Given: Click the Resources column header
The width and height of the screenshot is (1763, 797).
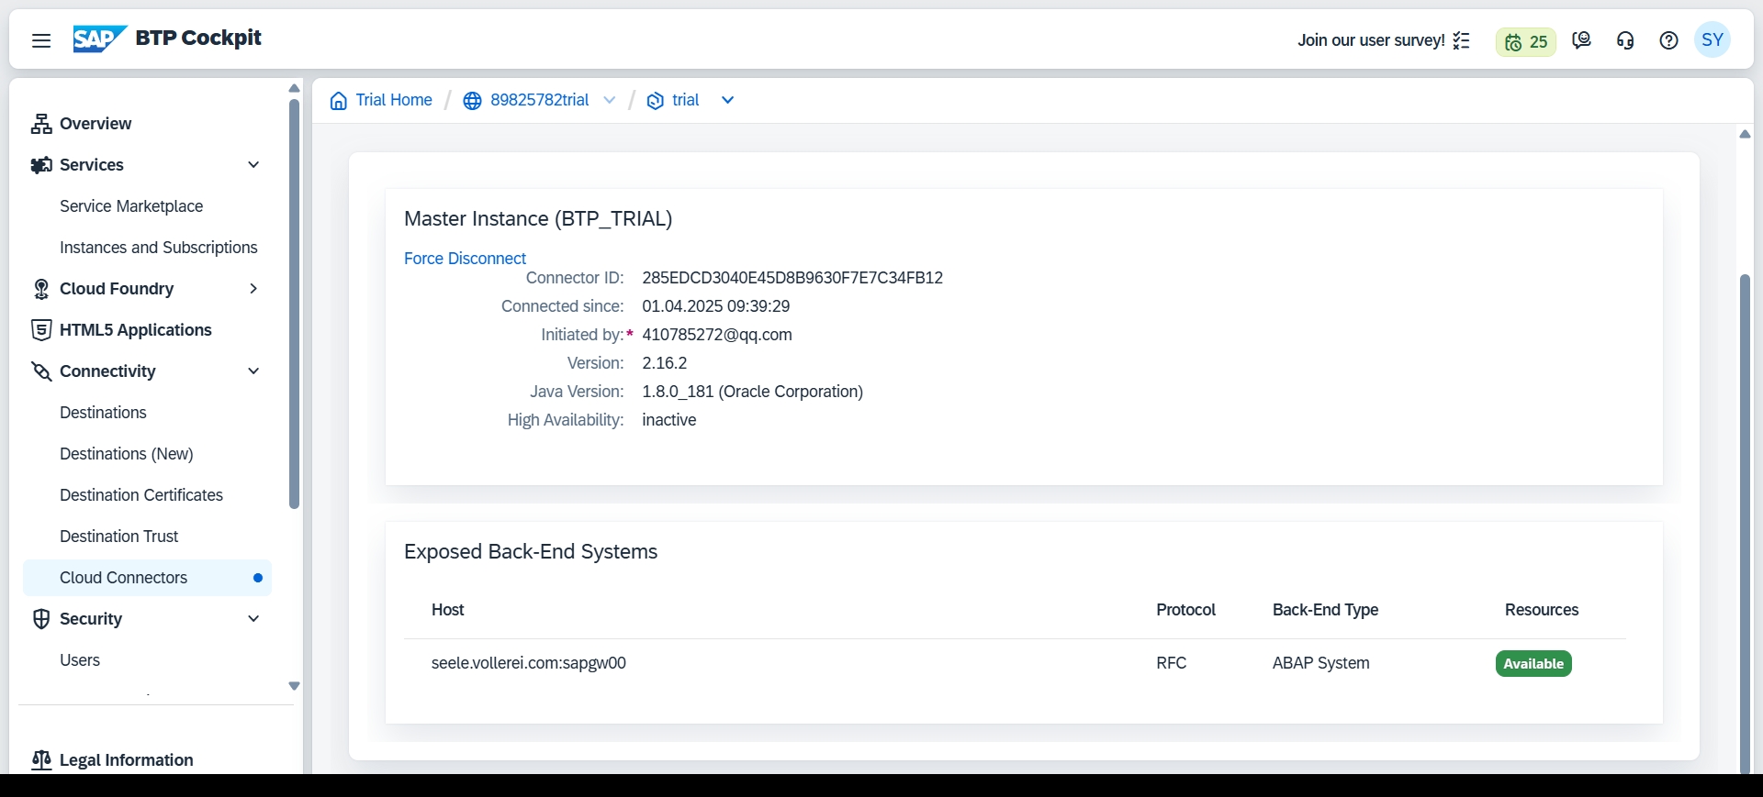Looking at the screenshot, I should pyautogui.click(x=1542, y=610).
